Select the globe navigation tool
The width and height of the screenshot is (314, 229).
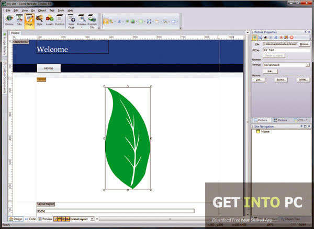click(132, 21)
